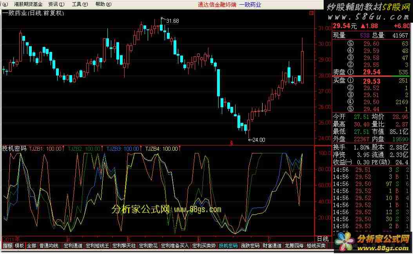Switch to the 全部 indicator tab
This screenshot has height=254, width=413.
(32, 246)
